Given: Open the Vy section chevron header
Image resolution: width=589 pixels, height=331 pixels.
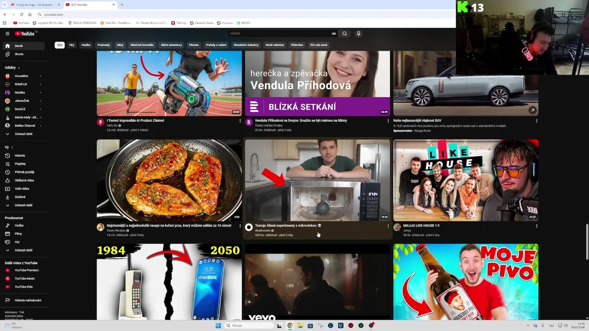Looking at the screenshot, I should (8, 148).
